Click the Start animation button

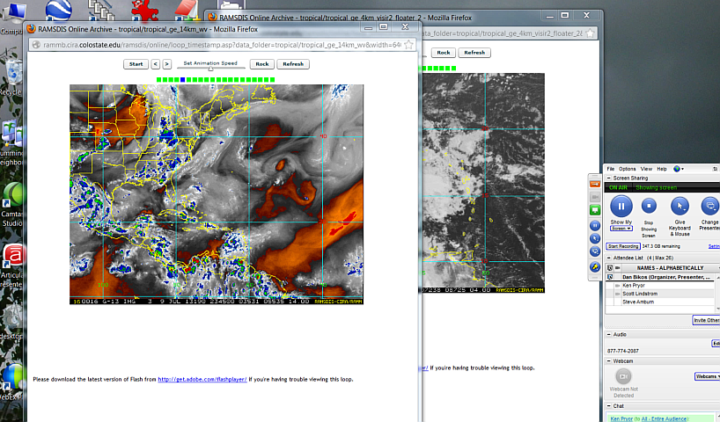coord(136,64)
